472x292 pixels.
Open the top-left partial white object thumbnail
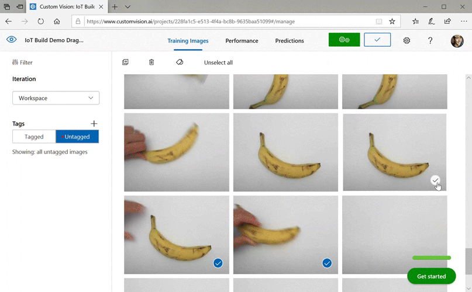coord(177,92)
